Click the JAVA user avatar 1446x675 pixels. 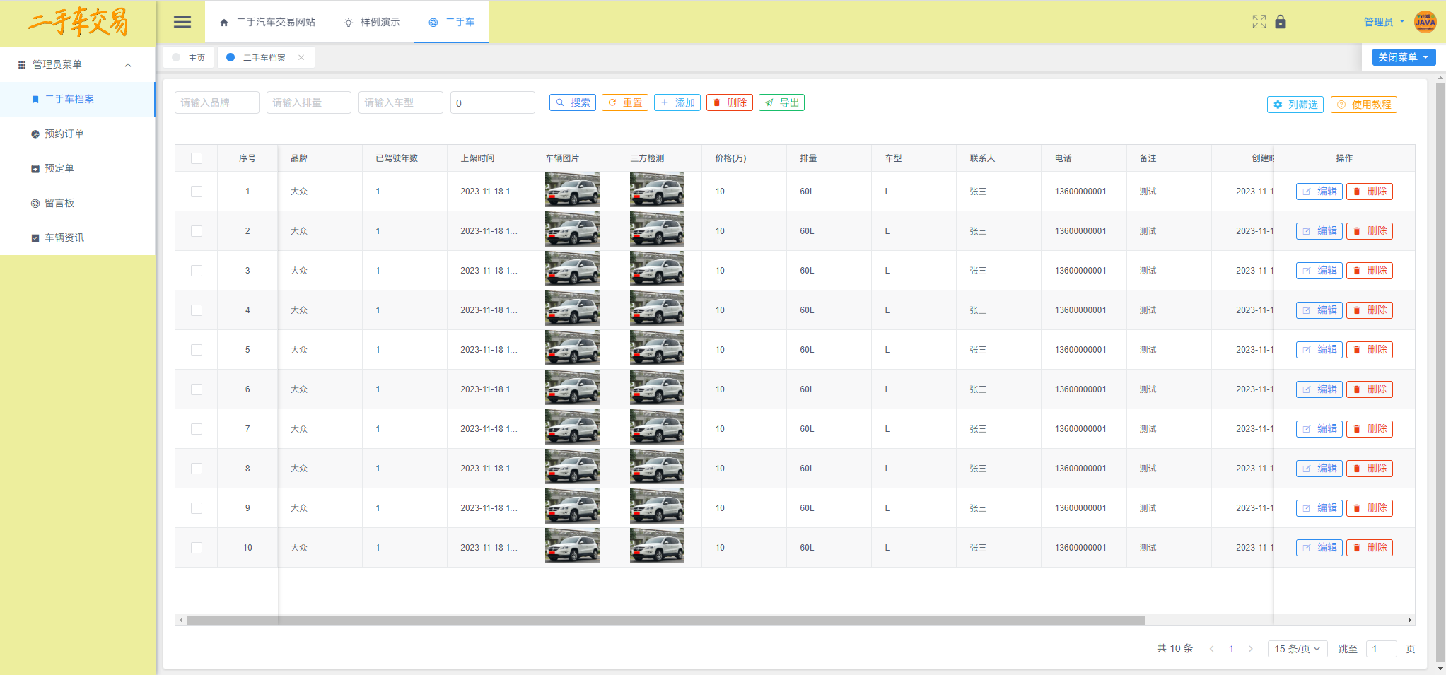1425,22
